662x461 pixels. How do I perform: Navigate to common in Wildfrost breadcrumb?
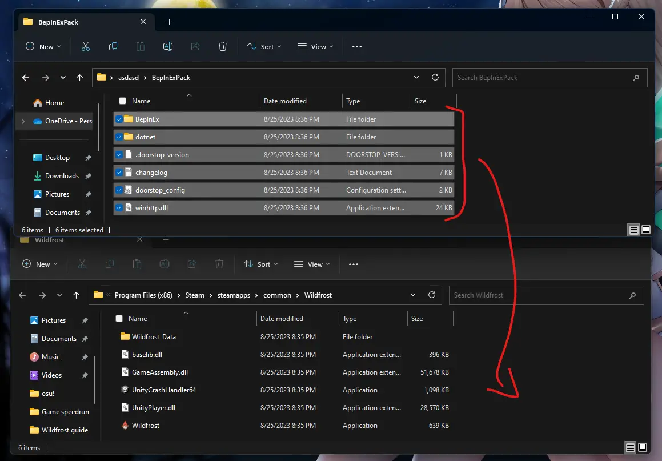(278, 295)
